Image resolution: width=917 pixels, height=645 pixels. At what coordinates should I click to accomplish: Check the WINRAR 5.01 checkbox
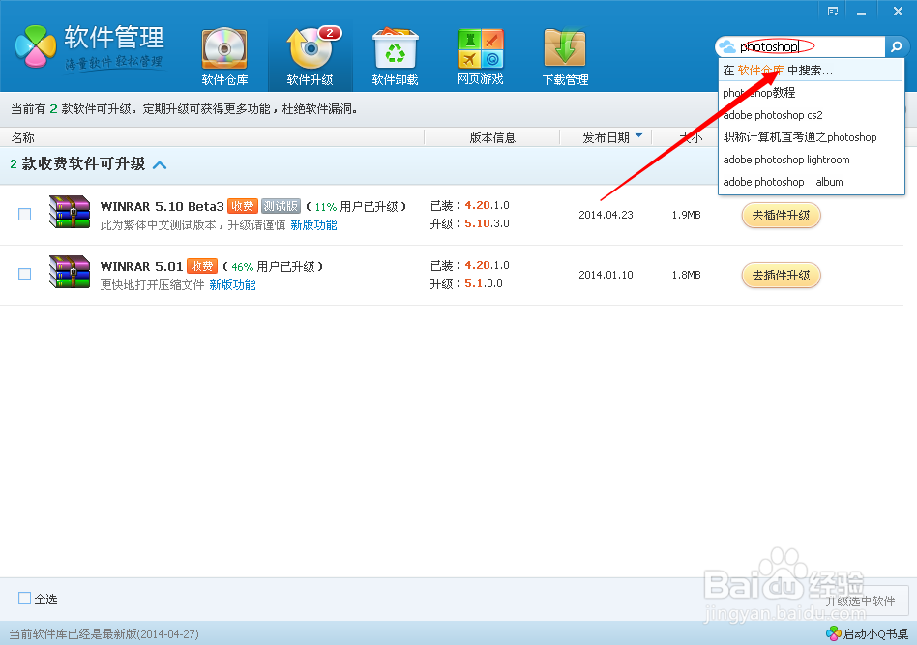point(24,272)
